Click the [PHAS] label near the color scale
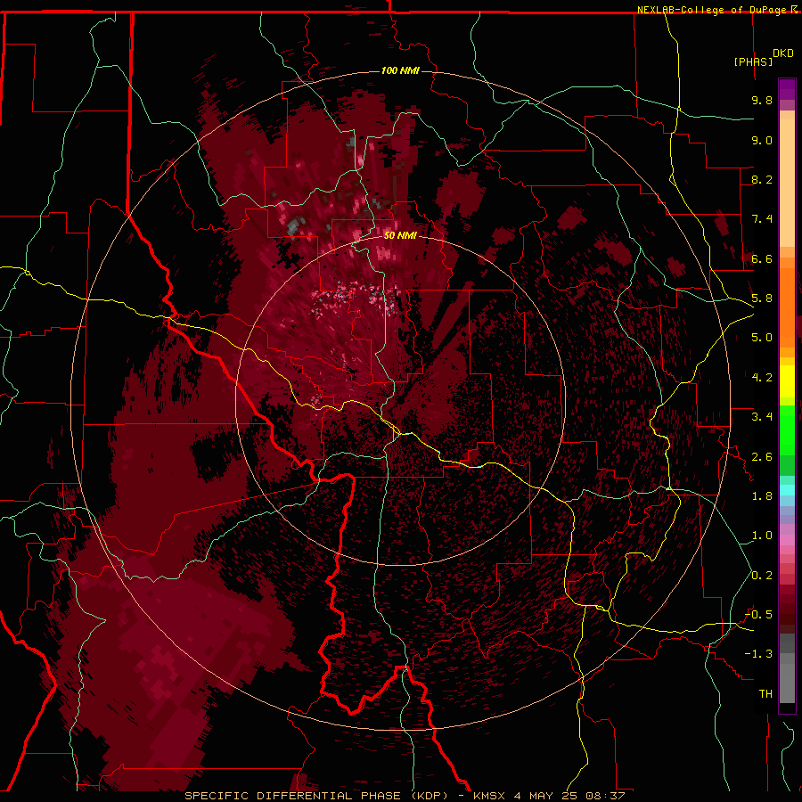Screen dimensions: 802x802 click(x=753, y=61)
